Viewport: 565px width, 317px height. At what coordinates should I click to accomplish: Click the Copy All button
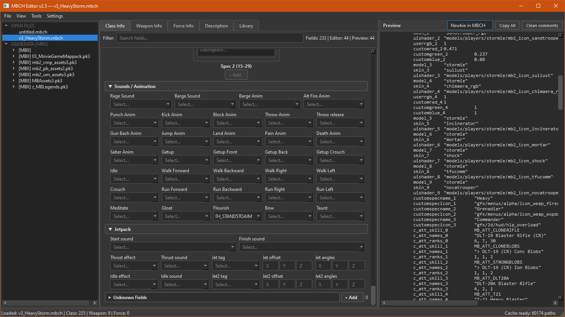(x=507, y=26)
